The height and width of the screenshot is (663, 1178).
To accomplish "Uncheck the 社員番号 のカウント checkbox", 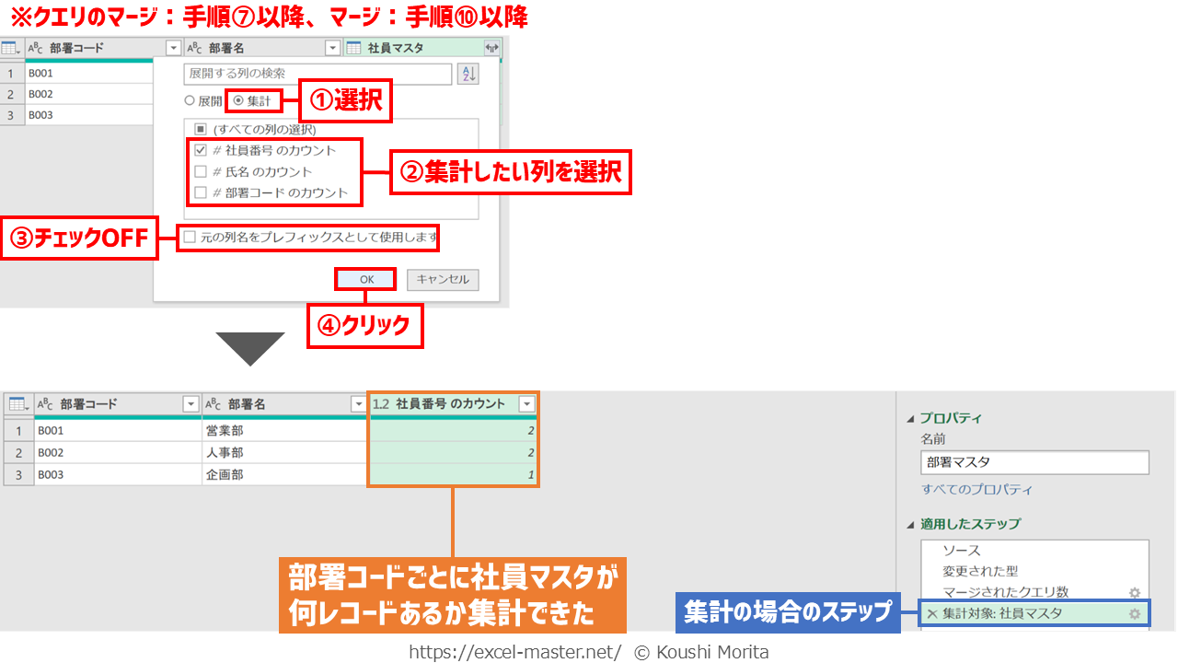I will [x=201, y=150].
